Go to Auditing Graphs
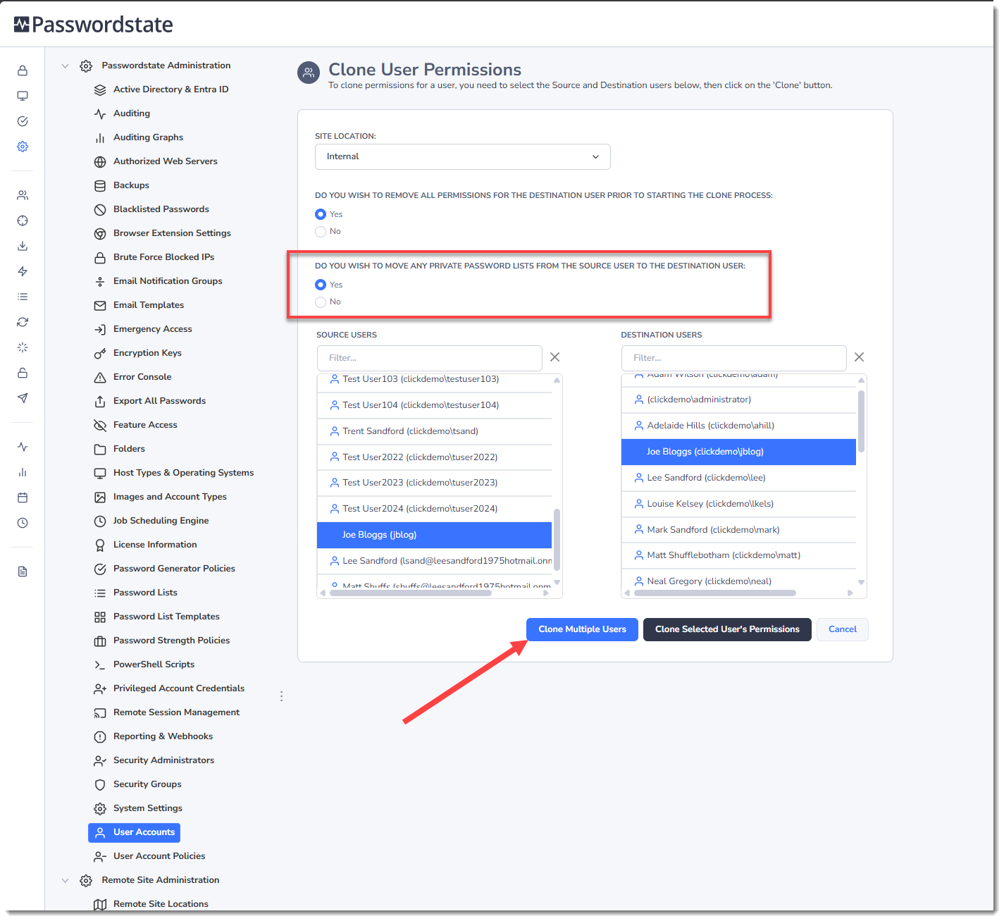The height and width of the screenshot is (921, 1004). click(x=148, y=137)
